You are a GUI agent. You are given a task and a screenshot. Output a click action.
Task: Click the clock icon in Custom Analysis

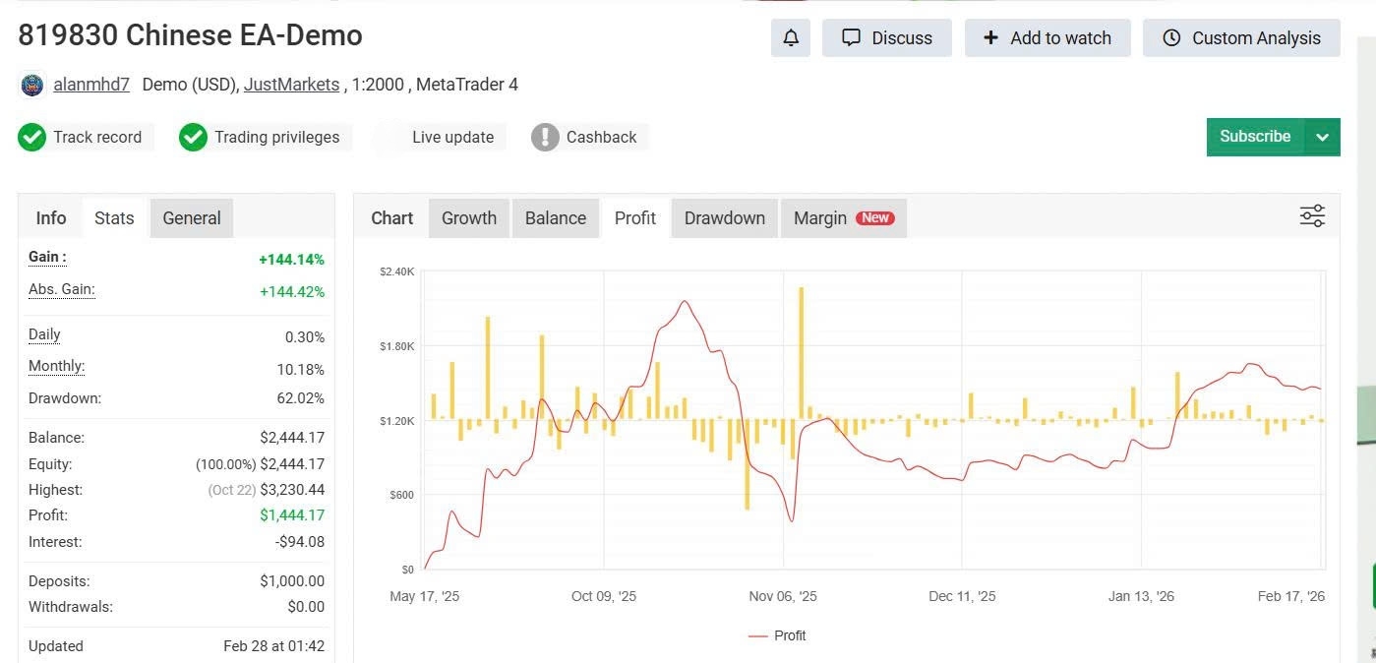tap(1171, 38)
